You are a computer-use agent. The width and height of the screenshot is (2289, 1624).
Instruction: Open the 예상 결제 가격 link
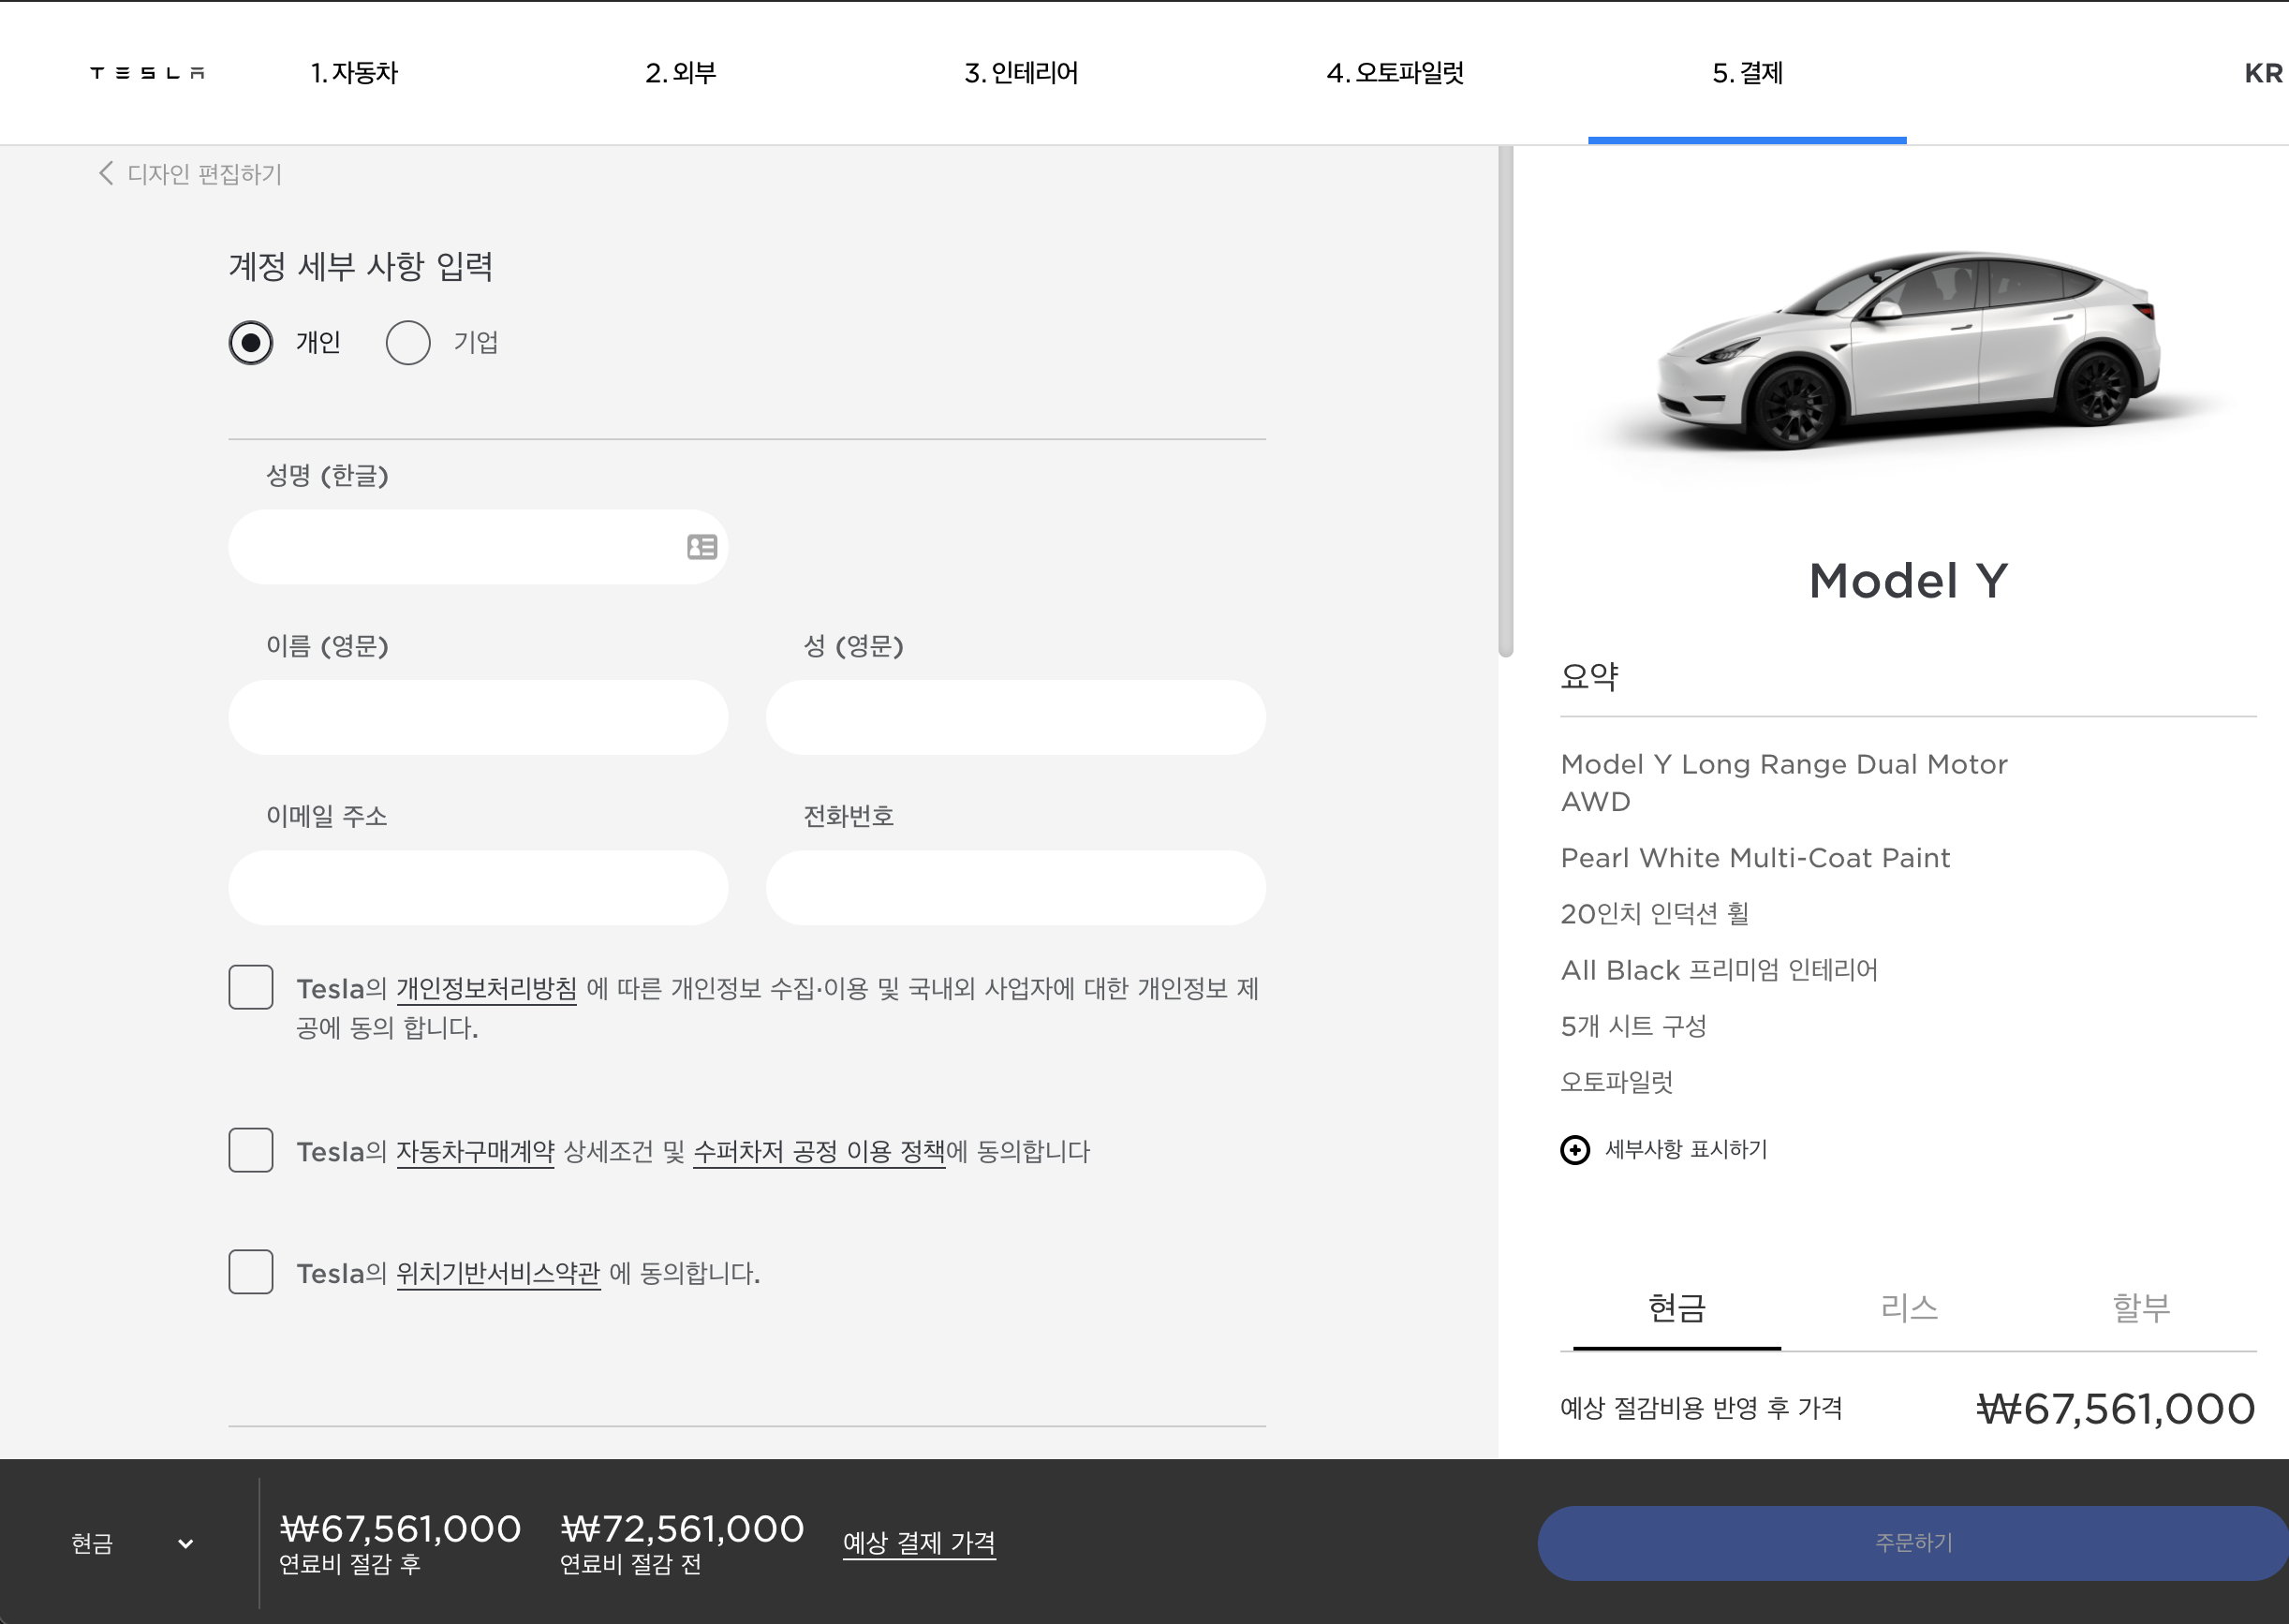[x=919, y=1543]
